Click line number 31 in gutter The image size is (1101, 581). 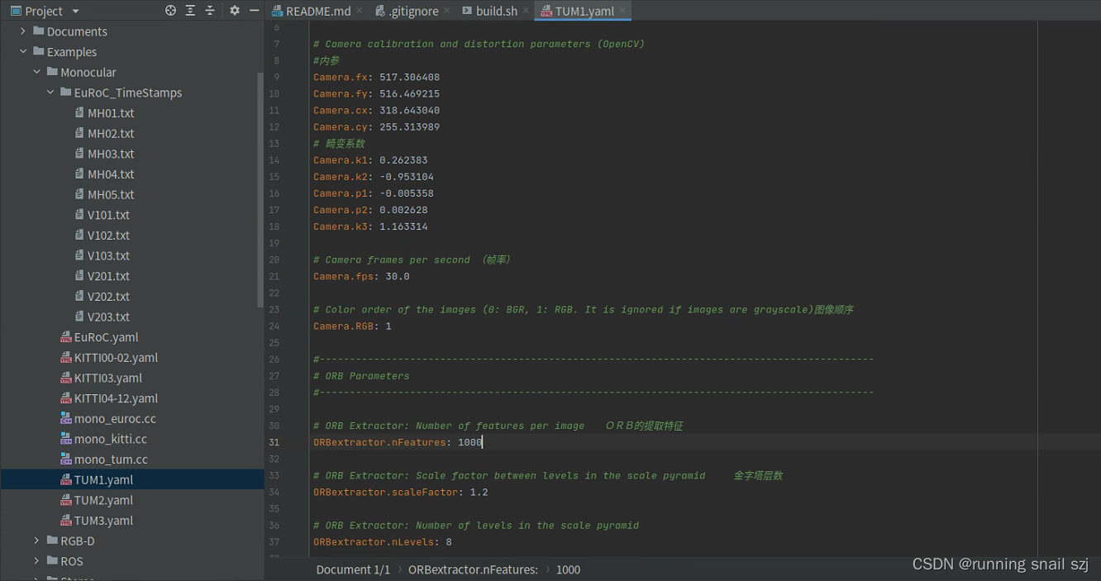(274, 442)
